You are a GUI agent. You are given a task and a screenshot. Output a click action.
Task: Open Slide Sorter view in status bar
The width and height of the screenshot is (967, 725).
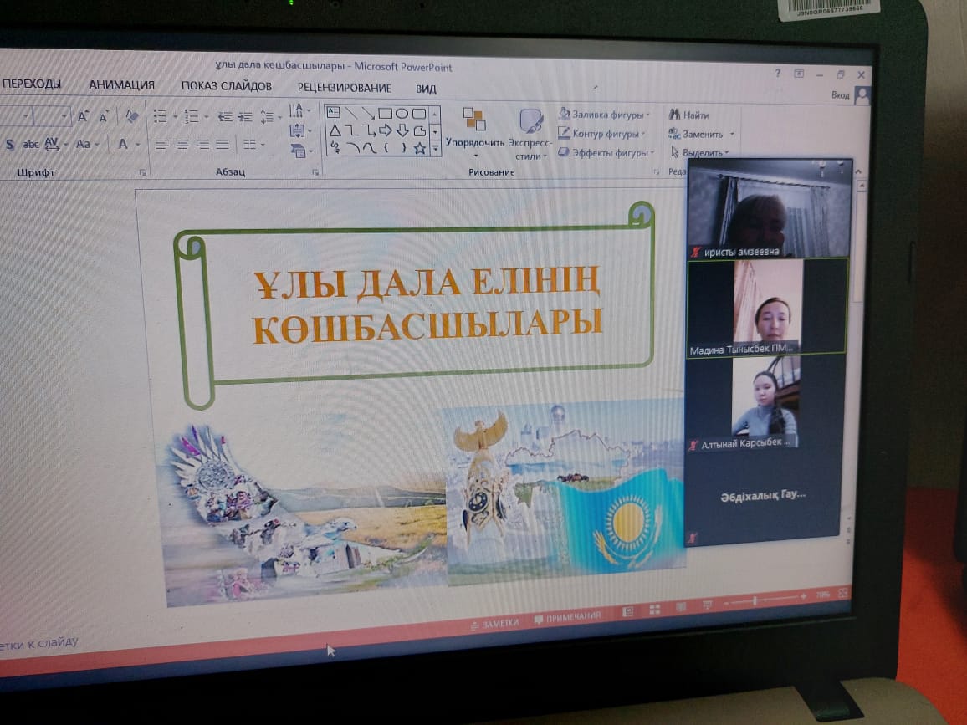click(x=655, y=610)
